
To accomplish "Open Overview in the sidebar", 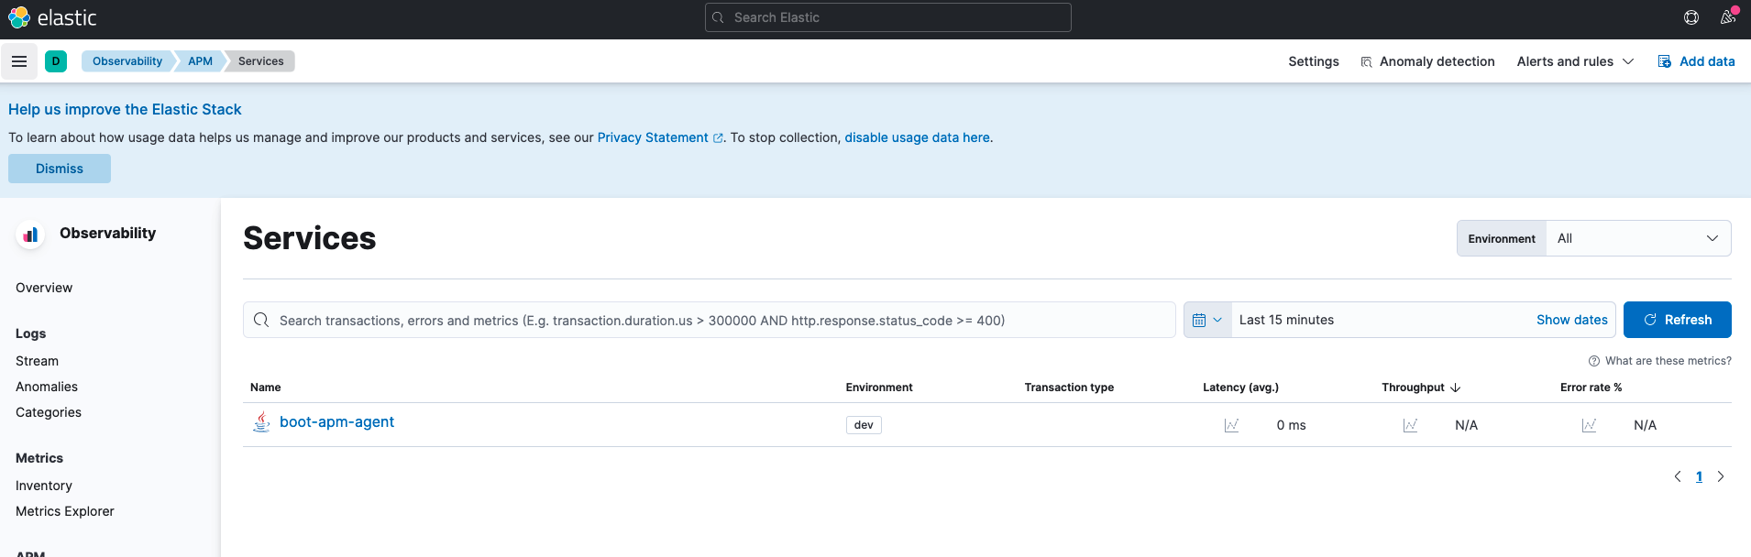I will [x=44, y=288].
